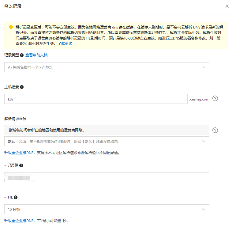The width and height of the screenshot is (232, 231).
Task: Click the question mark next to .ceamg.com
Action: tap(215, 98)
